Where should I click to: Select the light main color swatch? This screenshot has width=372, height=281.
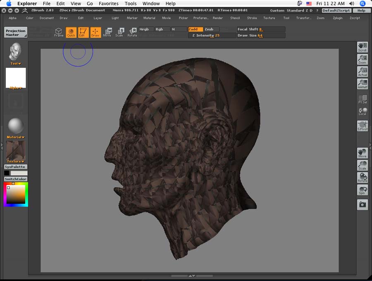click(19, 173)
